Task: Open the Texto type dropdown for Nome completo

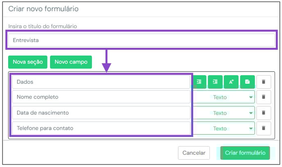Action: pyautogui.click(x=224, y=97)
